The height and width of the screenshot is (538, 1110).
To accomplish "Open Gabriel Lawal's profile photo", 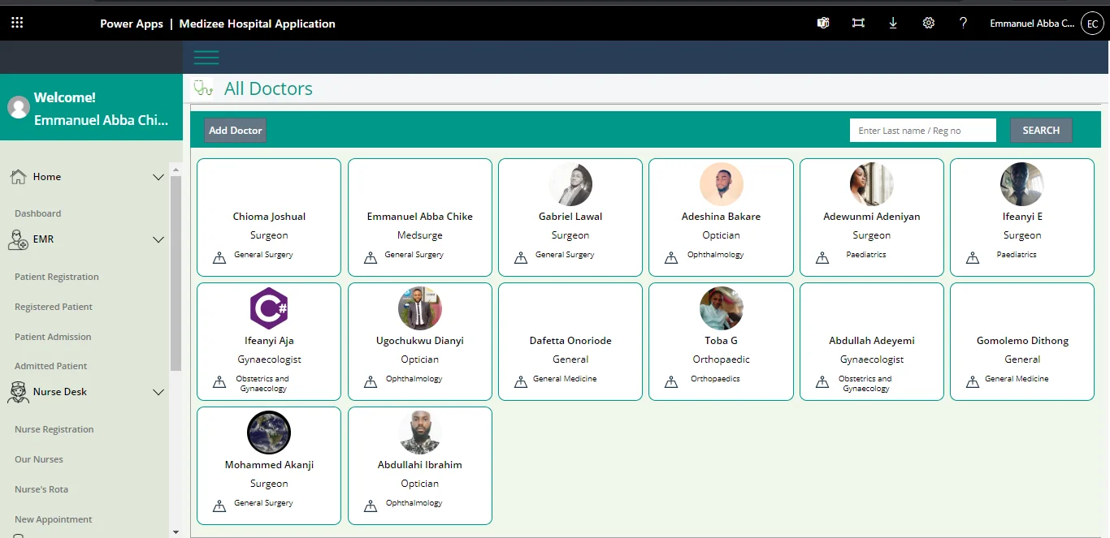I will pos(570,184).
